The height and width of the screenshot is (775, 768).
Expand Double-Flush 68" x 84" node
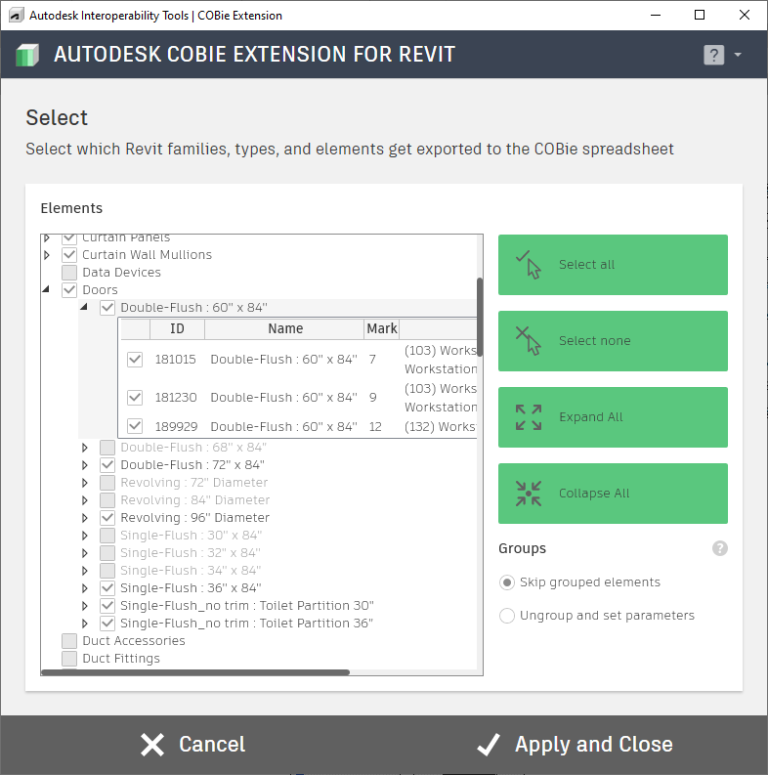85,448
